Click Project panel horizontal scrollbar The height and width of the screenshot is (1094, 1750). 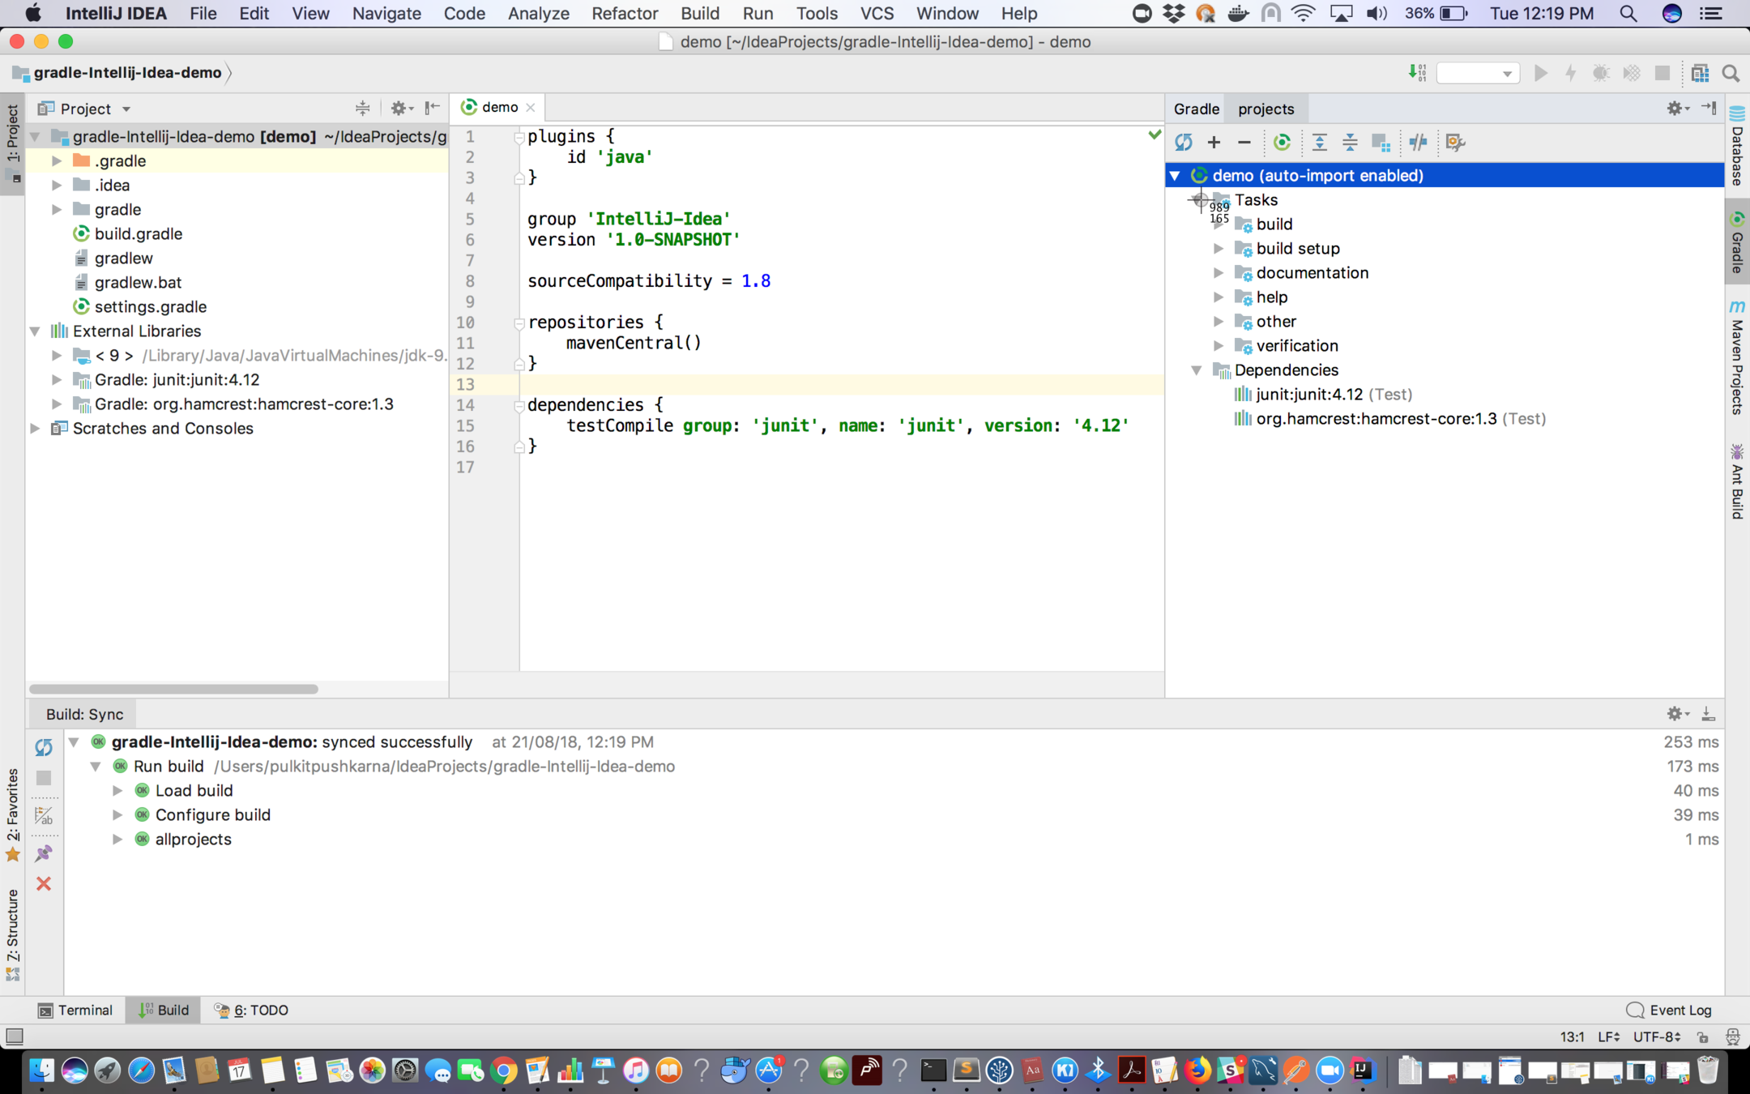(x=173, y=689)
